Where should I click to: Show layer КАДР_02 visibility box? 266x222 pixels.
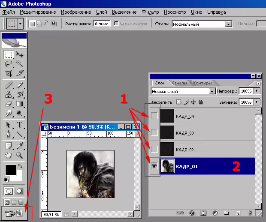[x=154, y=149]
